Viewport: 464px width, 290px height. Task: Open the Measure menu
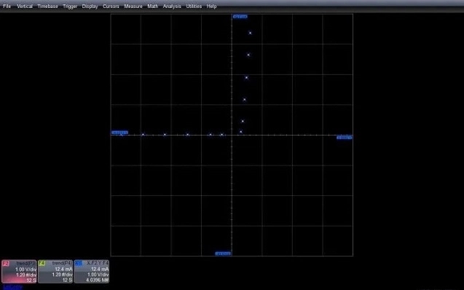tap(133, 7)
